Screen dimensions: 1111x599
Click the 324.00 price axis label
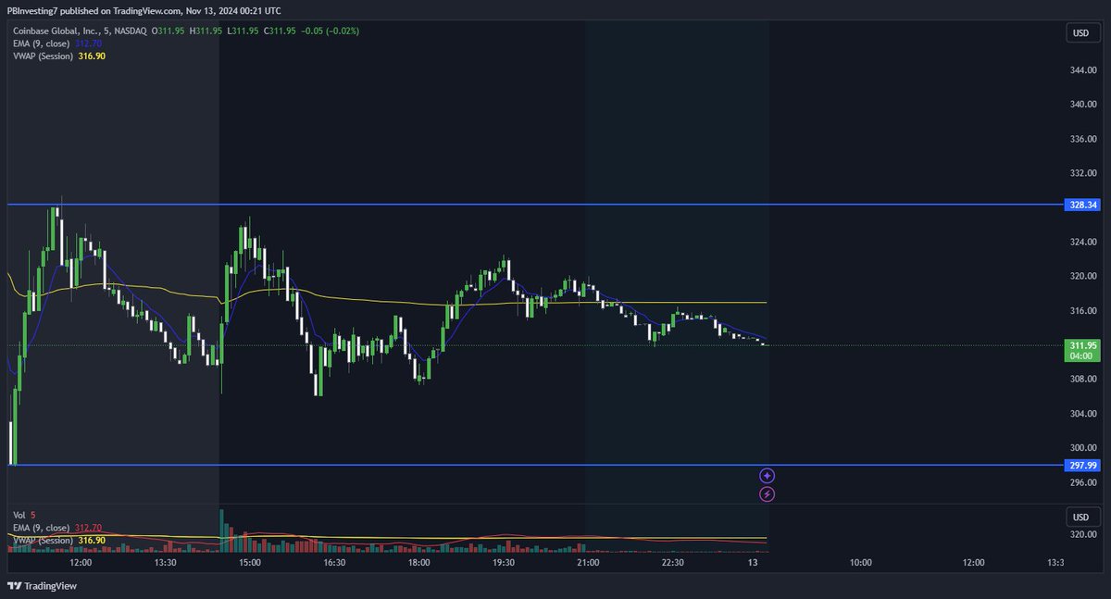(1082, 242)
